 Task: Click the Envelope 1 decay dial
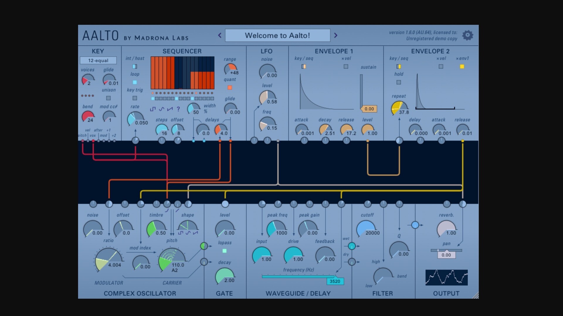[x=325, y=130]
